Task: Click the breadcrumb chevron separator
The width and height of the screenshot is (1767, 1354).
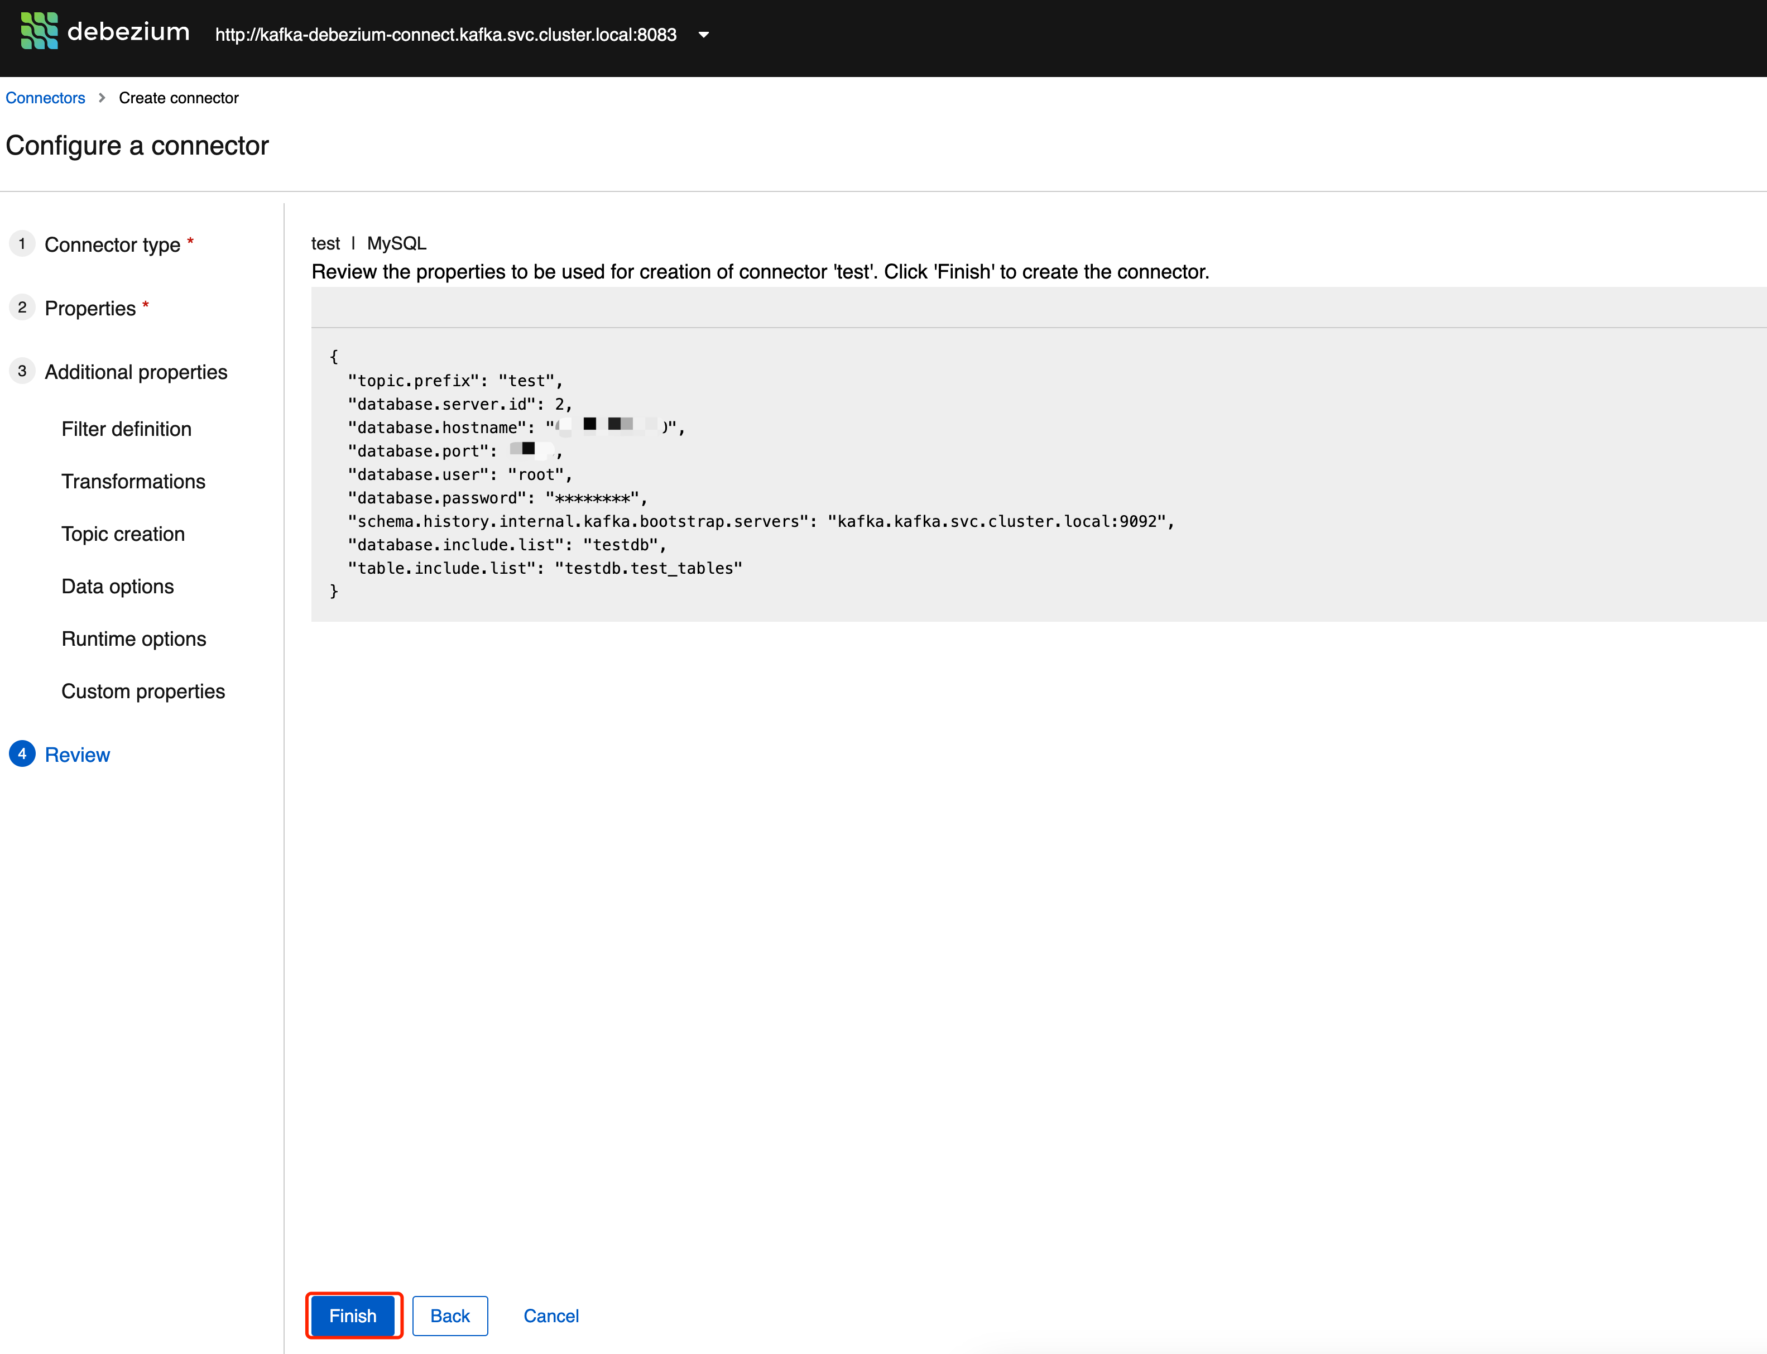Action: point(102,98)
